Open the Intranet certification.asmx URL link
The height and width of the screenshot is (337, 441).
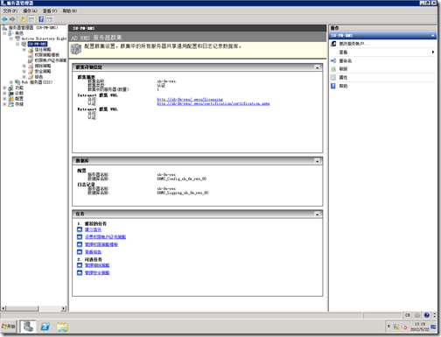tap(213, 103)
